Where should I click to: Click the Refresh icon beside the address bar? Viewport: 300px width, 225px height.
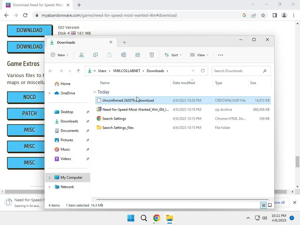203,71
